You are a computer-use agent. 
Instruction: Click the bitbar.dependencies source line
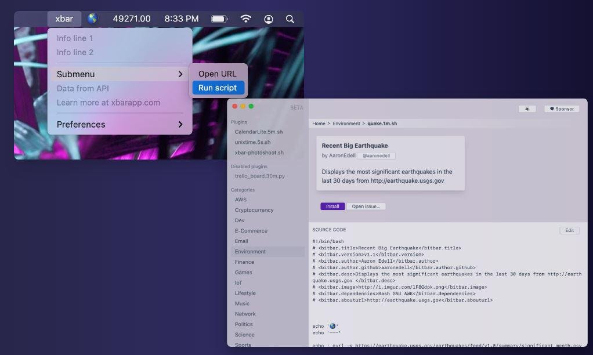tap(394, 294)
